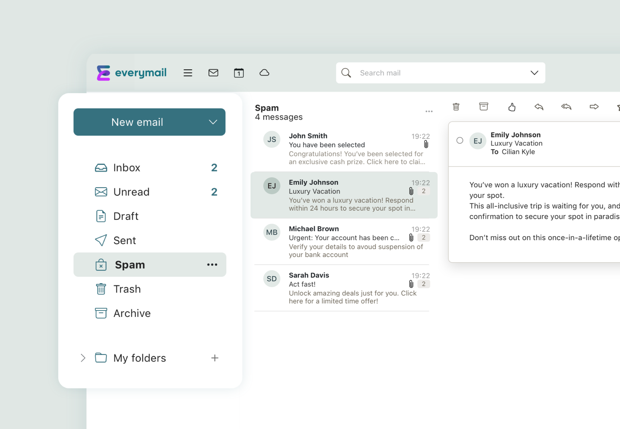620x429 pixels.
Task: Open the Trash folder
Action: click(x=127, y=289)
